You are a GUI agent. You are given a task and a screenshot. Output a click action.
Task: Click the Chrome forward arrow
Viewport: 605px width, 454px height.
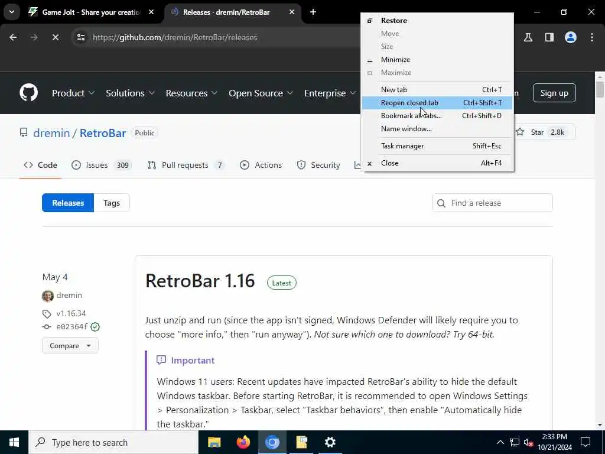pyautogui.click(x=34, y=37)
